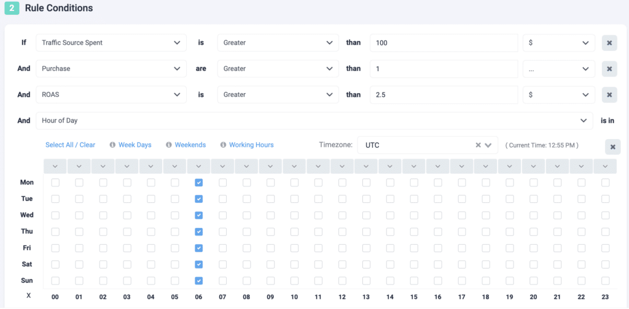Viewport: 629px width, 309px height.
Task: Open the hour 18 column chevron
Action: coord(486,166)
